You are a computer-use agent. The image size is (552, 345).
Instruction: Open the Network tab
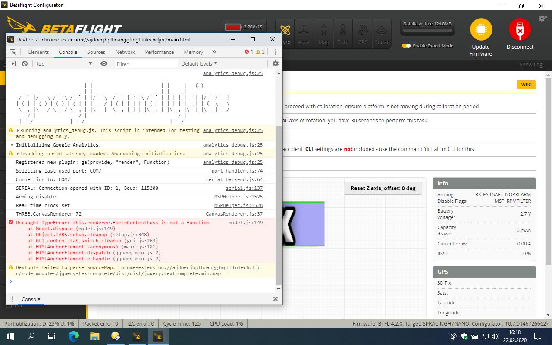125,52
